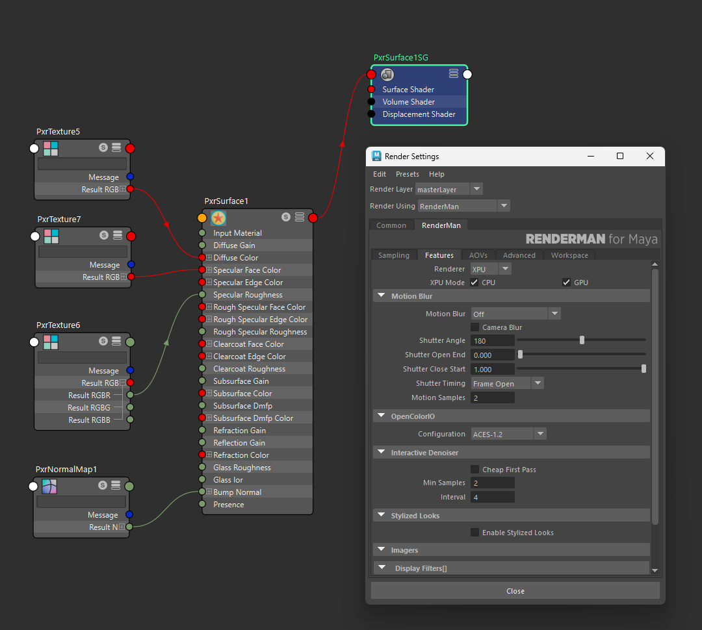This screenshot has width=702, height=630.
Task: Enable Cheap First Pass checkbox
Action: pyautogui.click(x=474, y=470)
